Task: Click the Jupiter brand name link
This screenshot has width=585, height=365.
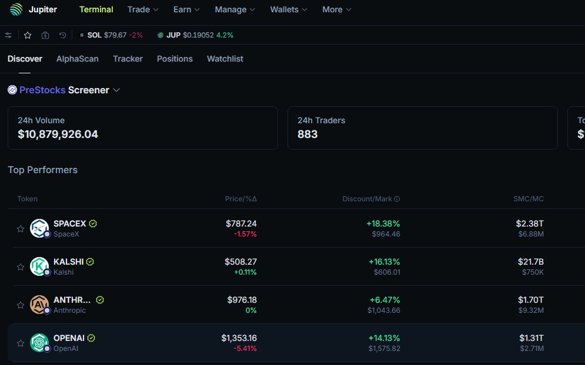Action: pos(43,10)
